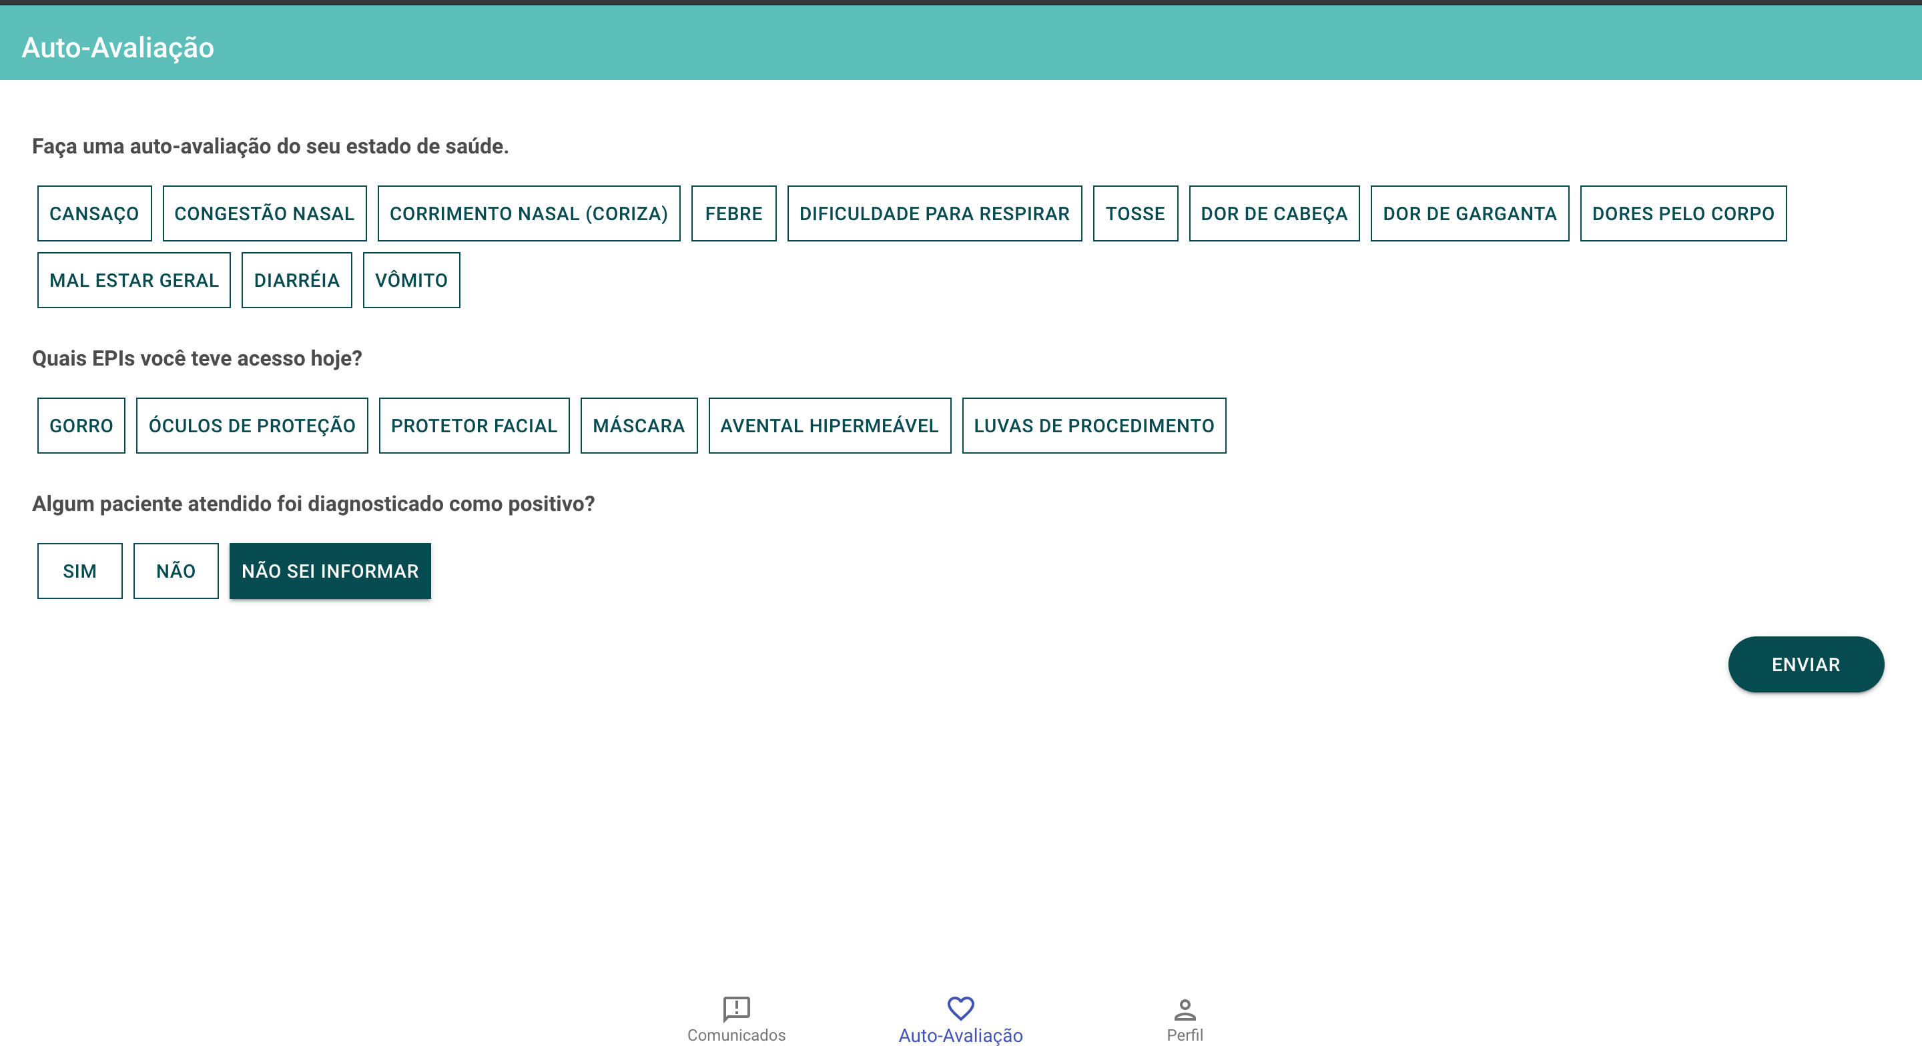The width and height of the screenshot is (1922, 1058).
Task: Select the GORRO EPI chip
Action: point(81,426)
